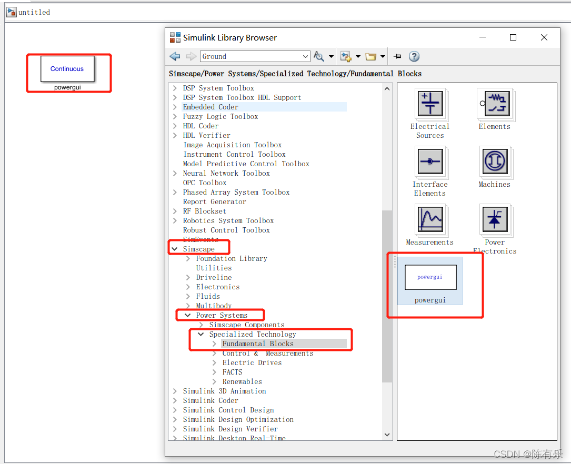Open the new model dropdown arrow

tap(358, 56)
